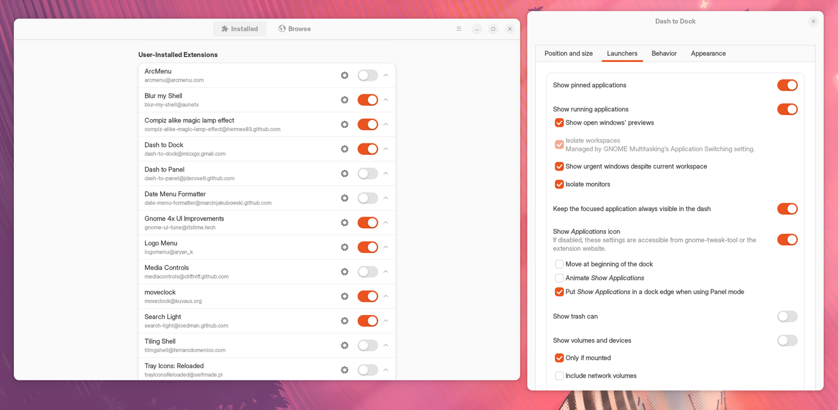
Task: Select the Installed extensions tab
Action: pos(240,29)
